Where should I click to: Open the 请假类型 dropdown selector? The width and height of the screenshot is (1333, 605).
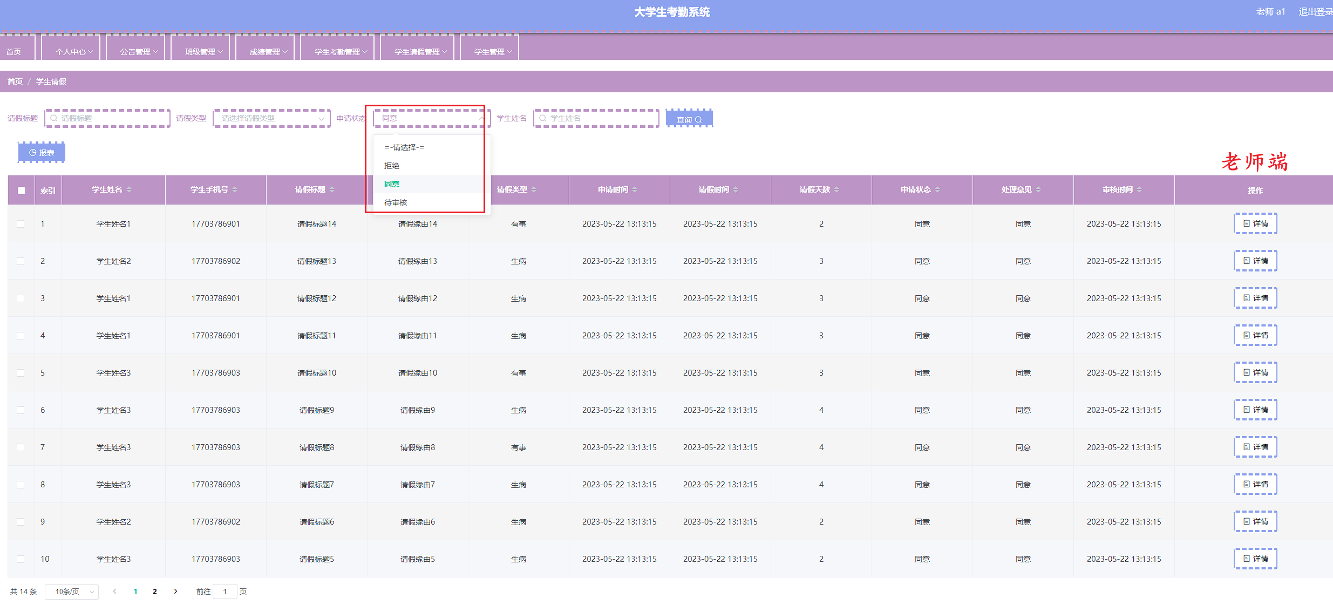[x=271, y=119]
